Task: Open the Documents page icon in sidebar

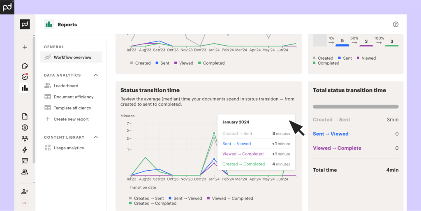Action: [25, 116]
